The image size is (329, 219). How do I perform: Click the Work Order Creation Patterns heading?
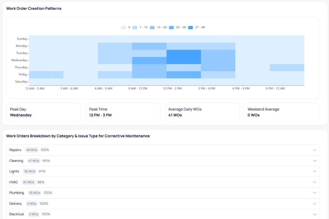pos(34,8)
